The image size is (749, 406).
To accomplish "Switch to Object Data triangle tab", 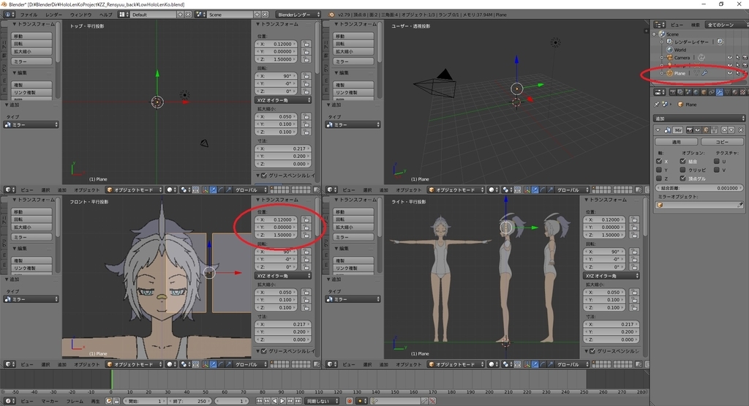I will click(727, 92).
